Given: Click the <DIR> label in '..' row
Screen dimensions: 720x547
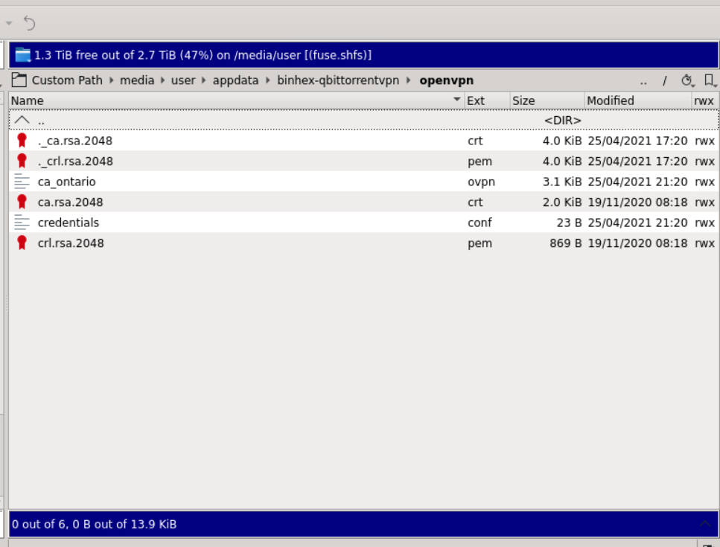Looking at the screenshot, I should [562, 121].
